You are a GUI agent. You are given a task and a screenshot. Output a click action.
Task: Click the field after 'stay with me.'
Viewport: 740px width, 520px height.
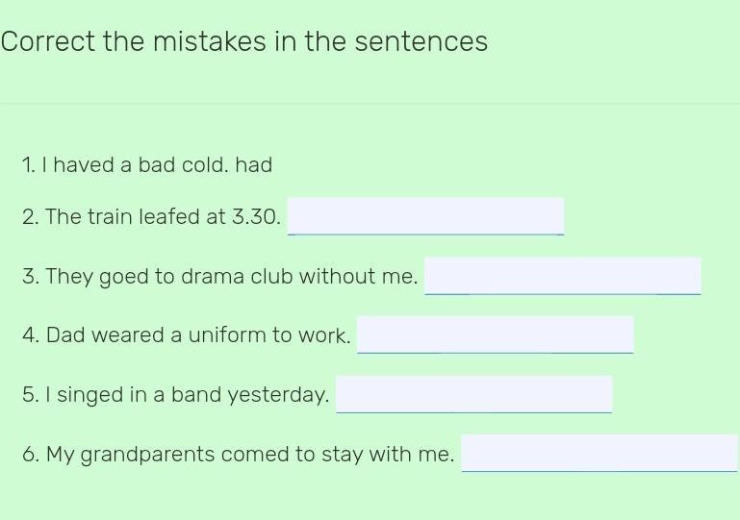(600, 453)
